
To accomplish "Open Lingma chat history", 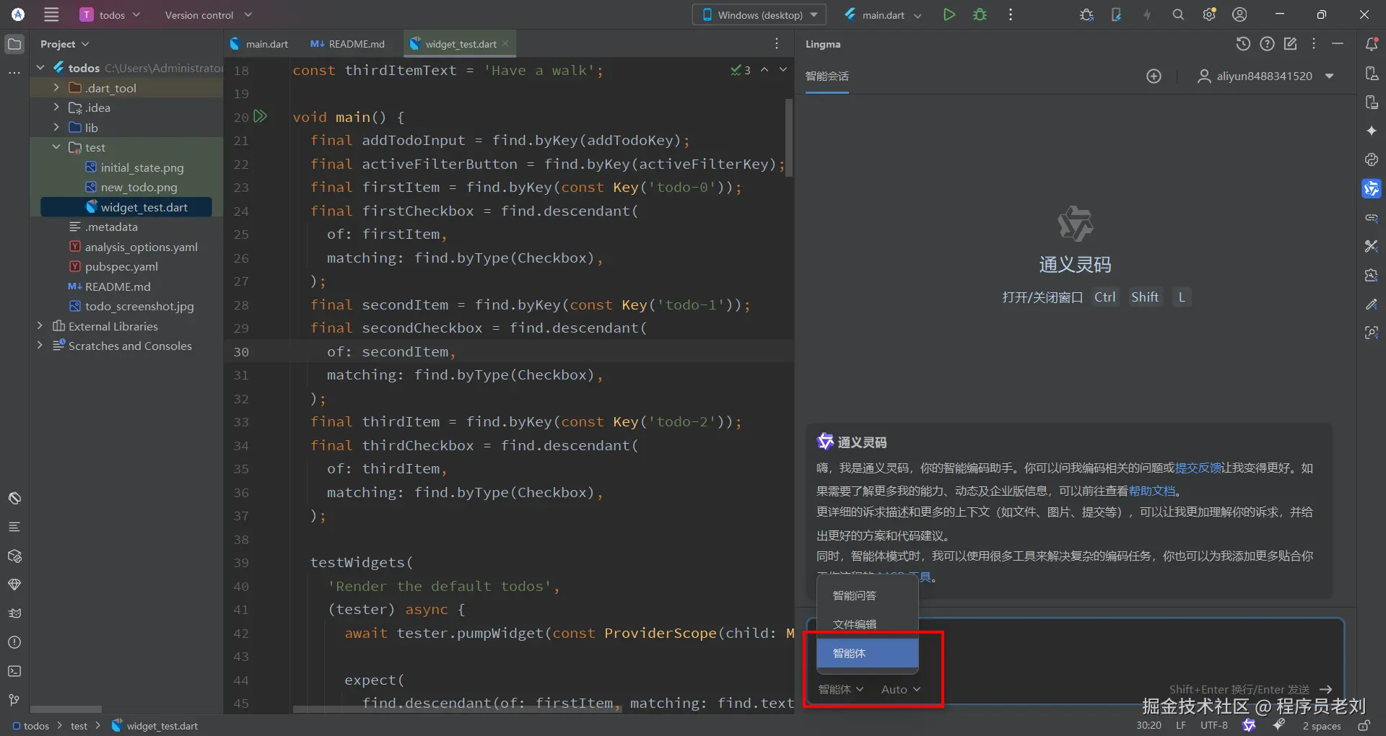I will click(x=1242, y=44).
